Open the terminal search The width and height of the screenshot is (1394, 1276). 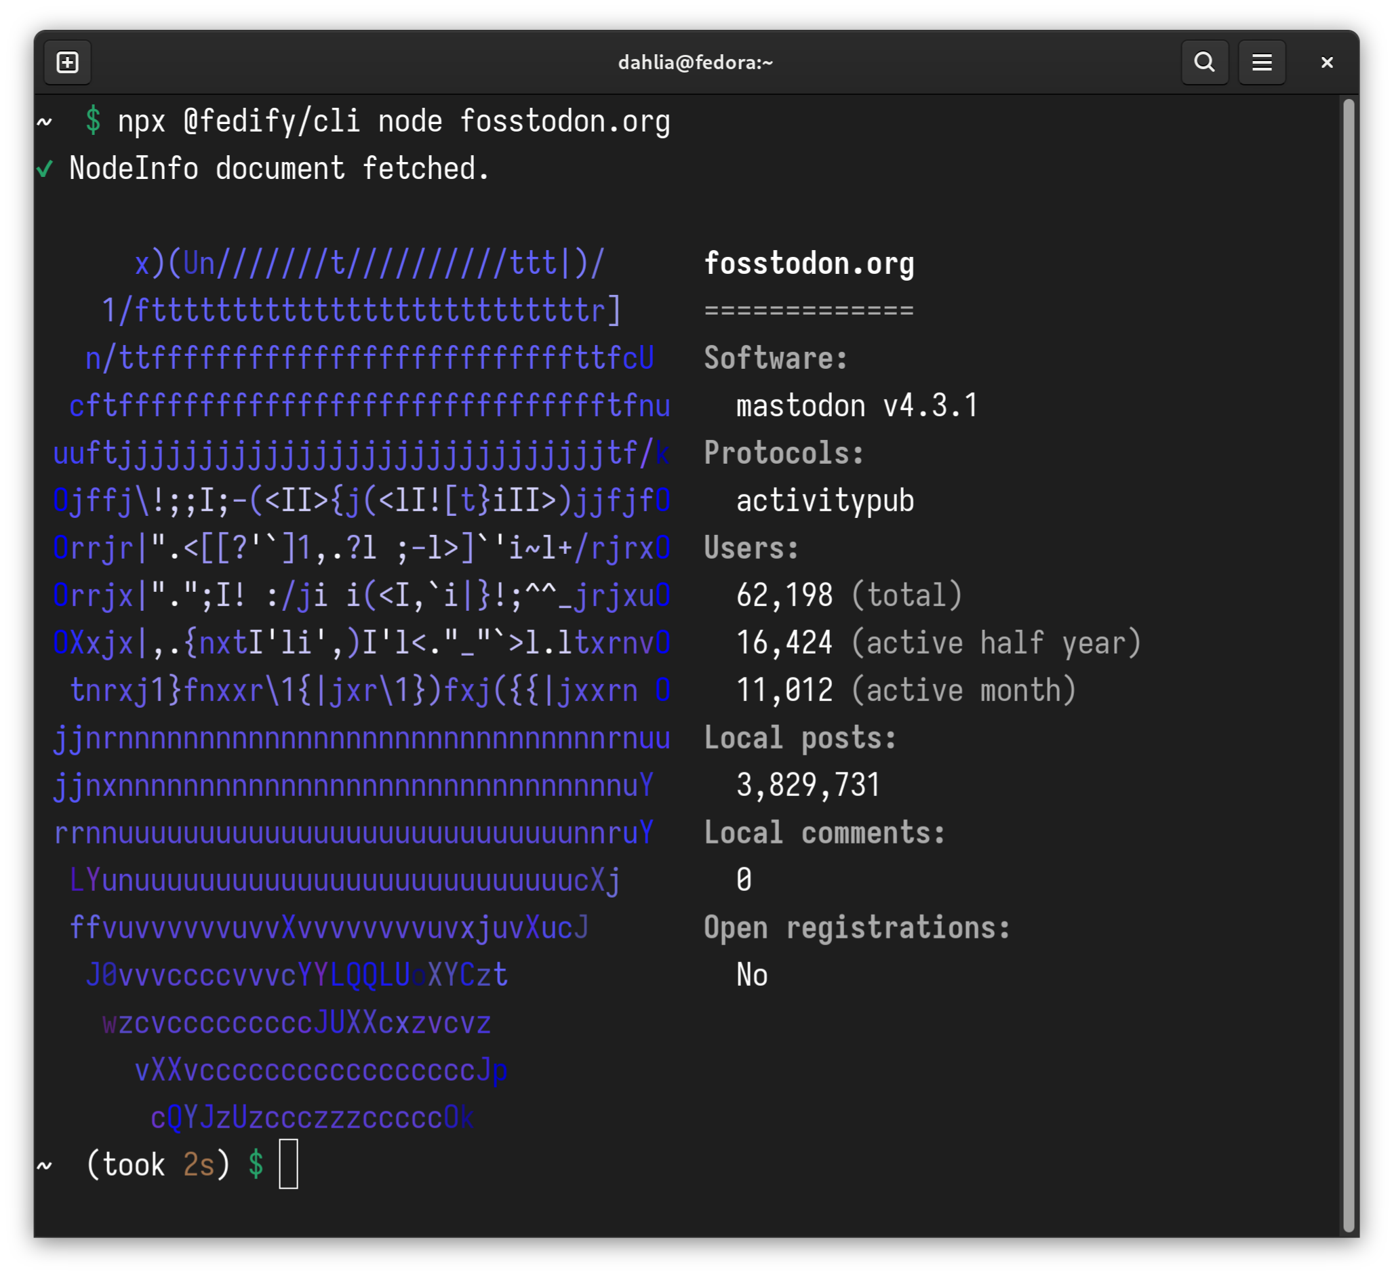pos(1205,63)
